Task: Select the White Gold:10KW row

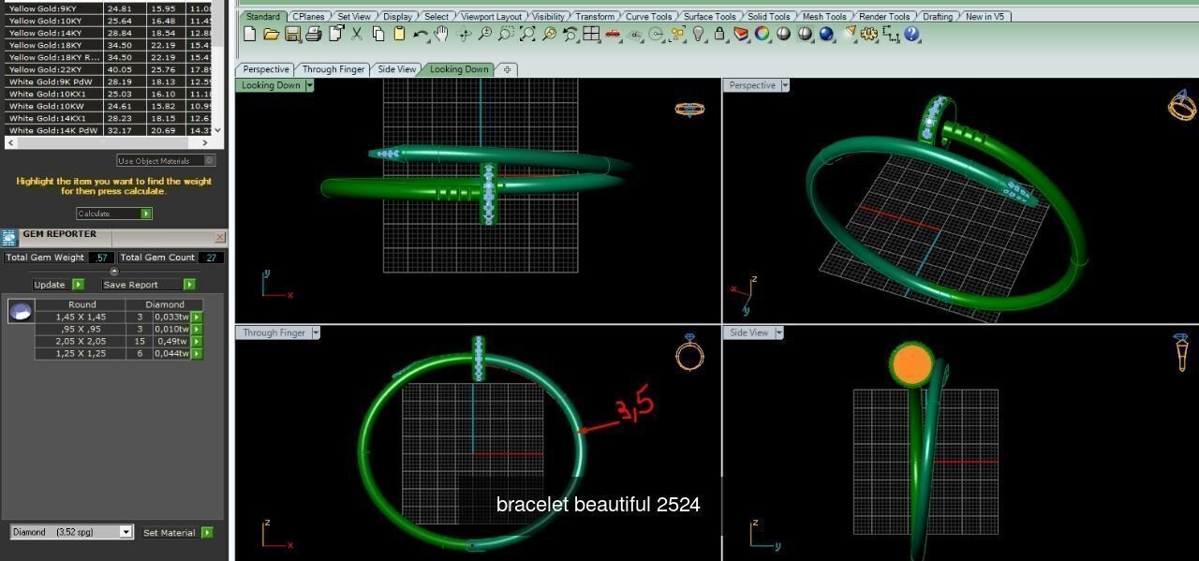Action: 109,106
